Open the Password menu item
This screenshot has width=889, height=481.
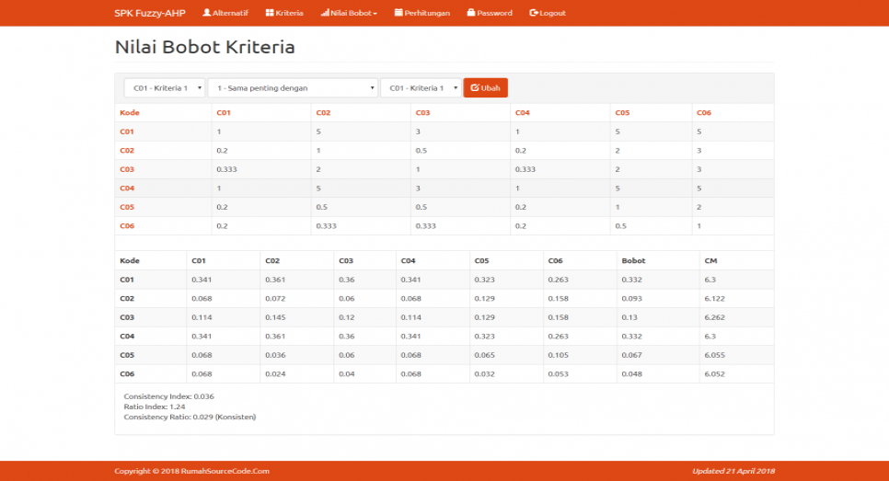coord(490,13)
